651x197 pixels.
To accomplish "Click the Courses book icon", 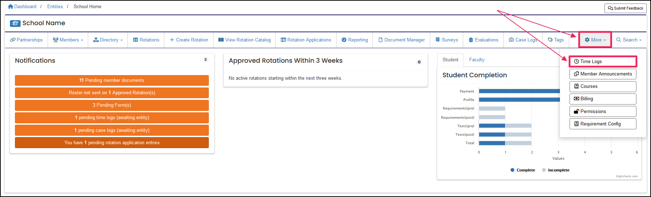I will (577, 86).
